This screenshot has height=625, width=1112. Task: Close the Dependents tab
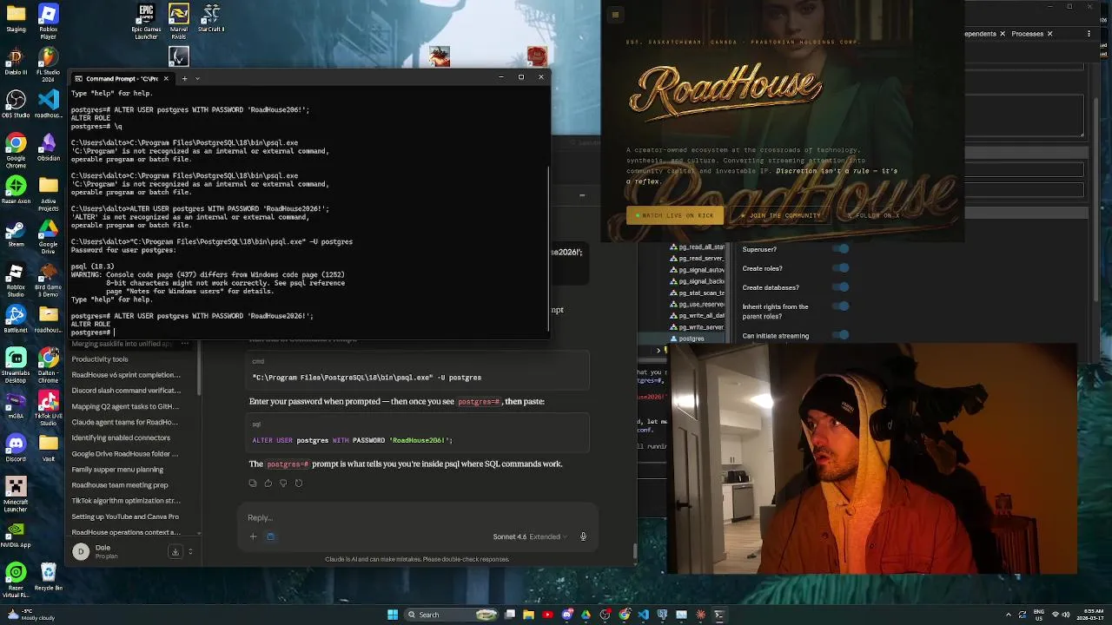1003,34
